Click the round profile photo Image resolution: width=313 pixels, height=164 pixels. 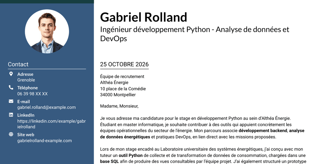pos(47,31)
